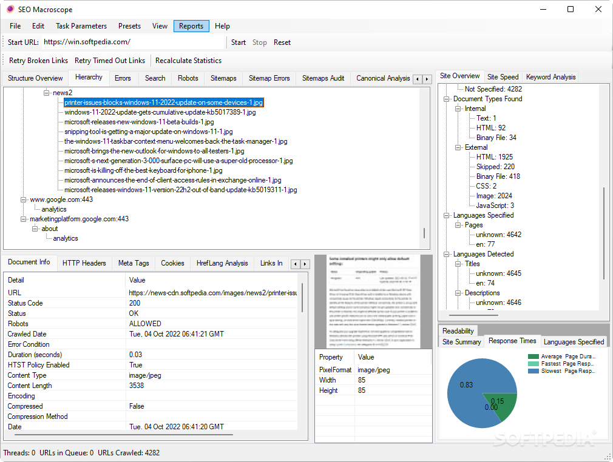Select windows-11-2022-update-gets-cumulative-update jpg entry

pos(160,113)
